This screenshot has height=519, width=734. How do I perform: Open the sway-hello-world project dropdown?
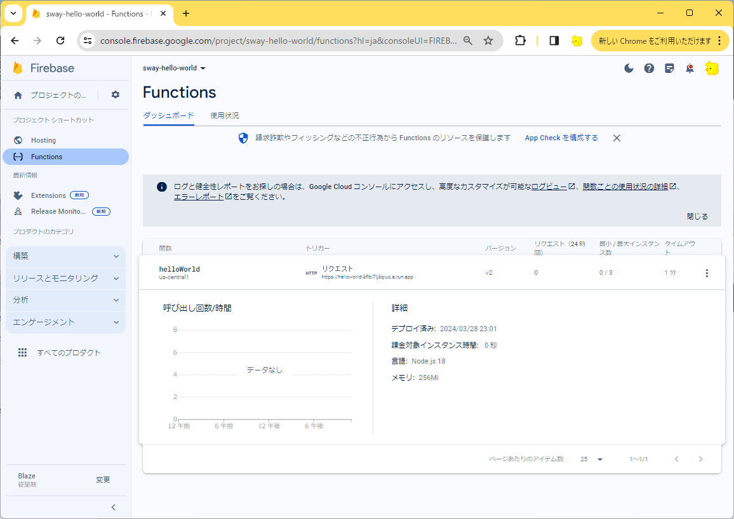[x=174, y=69]
